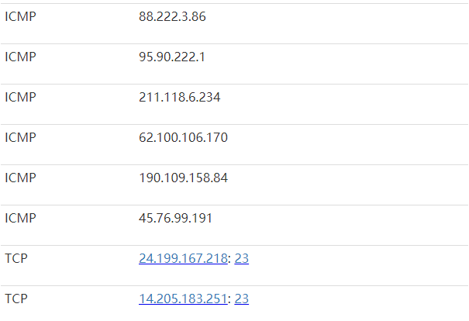Screen dimensions: 469x321
Task: Select the IP address 88.222.3.86
Action: (172, 16)
